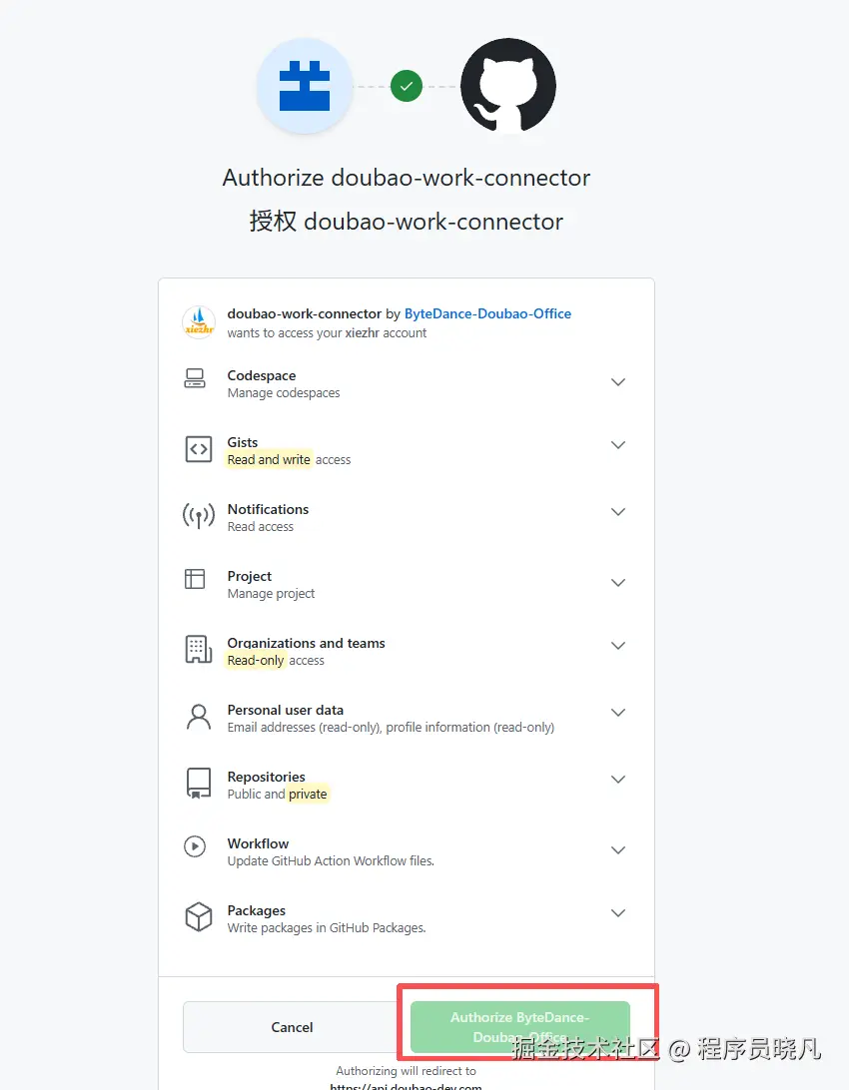Expand the Packages permission chevron

click(x=617, y=912)
